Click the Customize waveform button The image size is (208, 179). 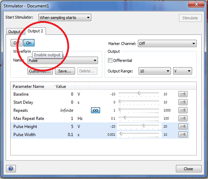(40, 71)
